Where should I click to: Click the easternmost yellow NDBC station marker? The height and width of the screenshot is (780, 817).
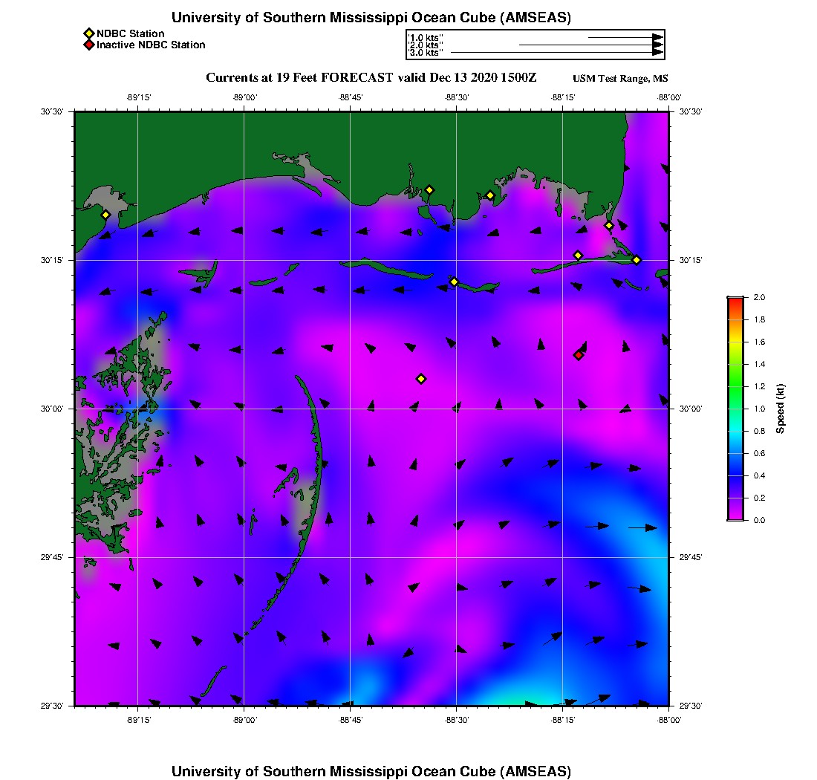pos(637,259)
